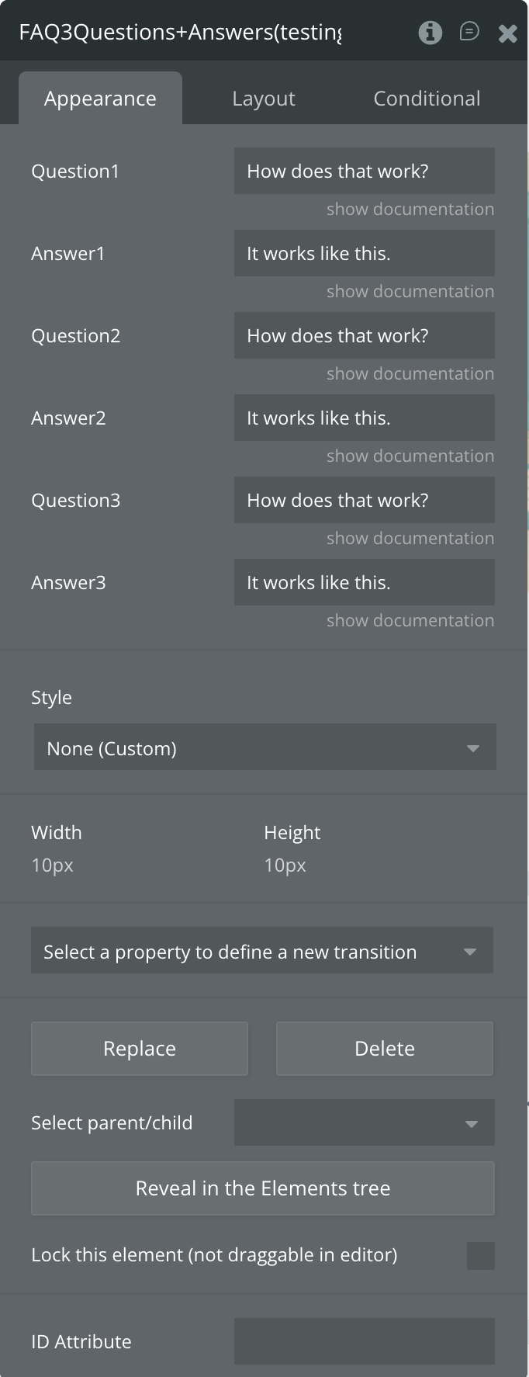529x1377 pixels.
Task: Click the Question1 text field
Action: coord(364,171)
